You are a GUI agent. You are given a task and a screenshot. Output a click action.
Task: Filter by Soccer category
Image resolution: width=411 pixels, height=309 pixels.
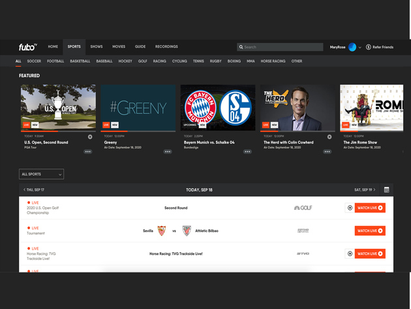coord(34,61)
